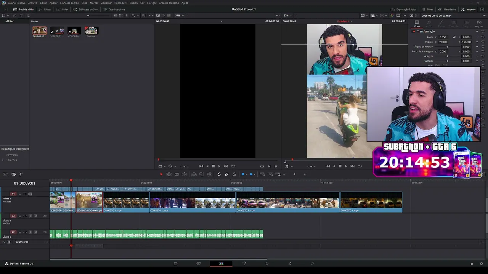Switch media pool to list view
Image resolution: width=488 pixels, height=274 pixels.
pyautogui.click(x=127, y=16)
